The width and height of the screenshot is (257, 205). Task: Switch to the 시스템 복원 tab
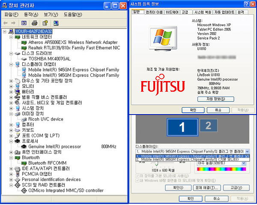pos(203,12)
